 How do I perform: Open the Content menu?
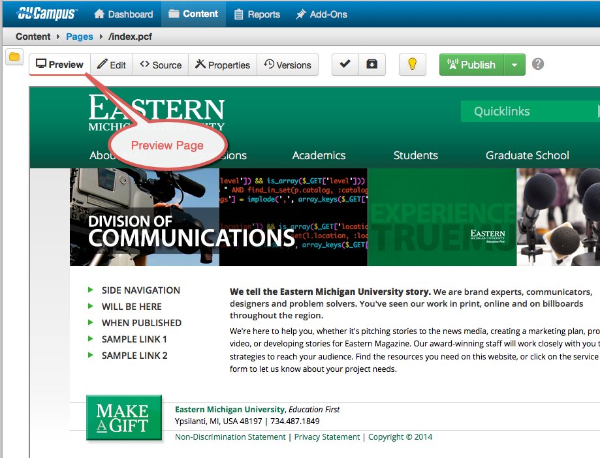[193, 14]
